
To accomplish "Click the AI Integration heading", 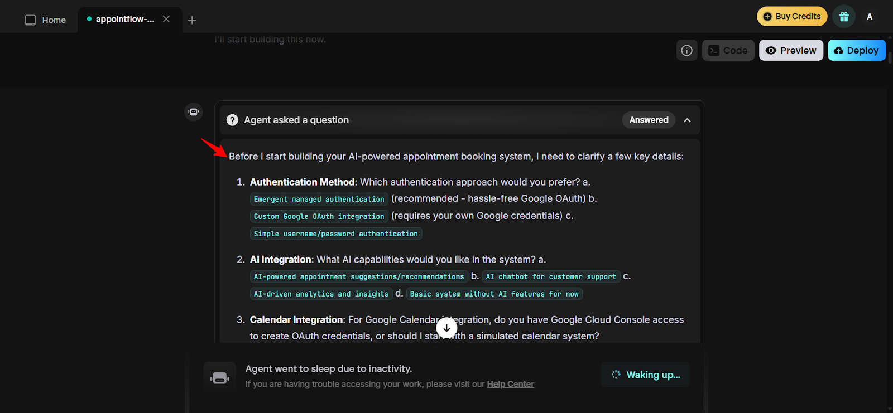I will 280,260.
